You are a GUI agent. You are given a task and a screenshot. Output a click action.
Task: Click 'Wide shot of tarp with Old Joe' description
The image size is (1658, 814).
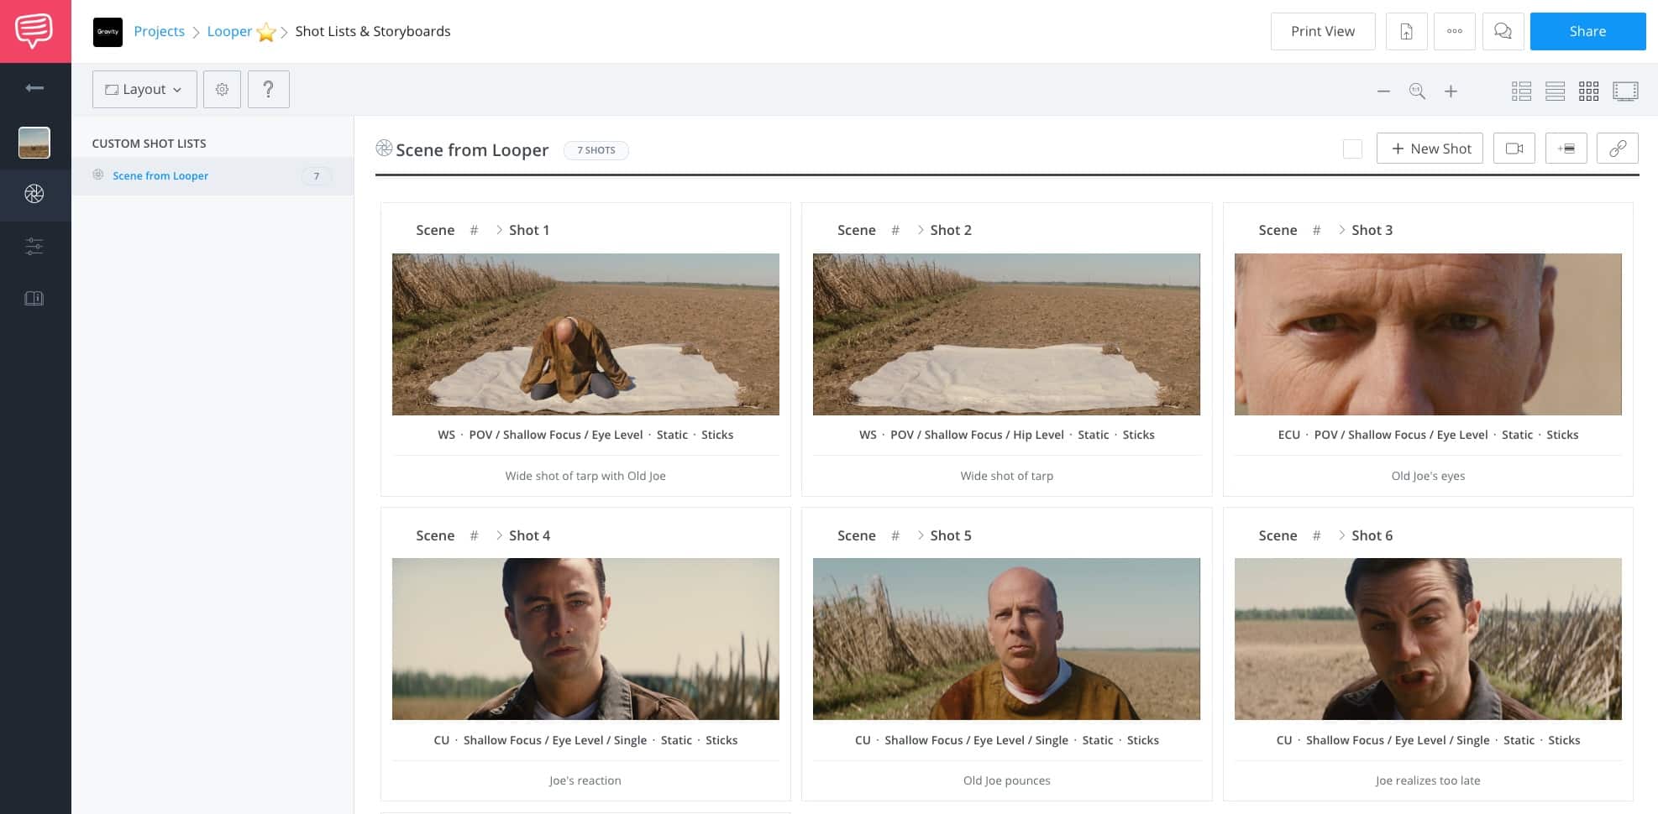tap(585, 476)
